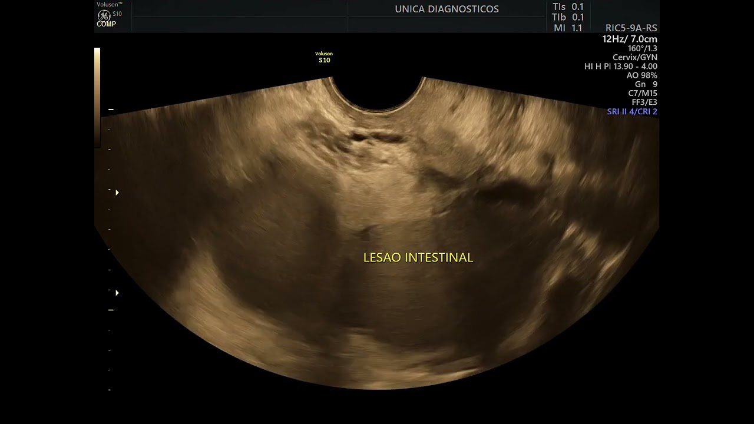
Task: Select the Cervix/GYN preset label
Action: click(634, 58)
